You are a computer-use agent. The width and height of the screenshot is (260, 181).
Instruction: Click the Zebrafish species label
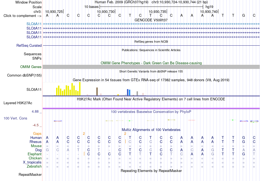34,167
